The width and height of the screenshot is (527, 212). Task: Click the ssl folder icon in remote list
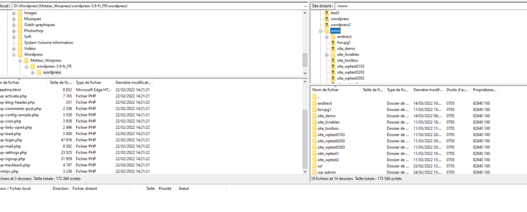tap(314, 166)
